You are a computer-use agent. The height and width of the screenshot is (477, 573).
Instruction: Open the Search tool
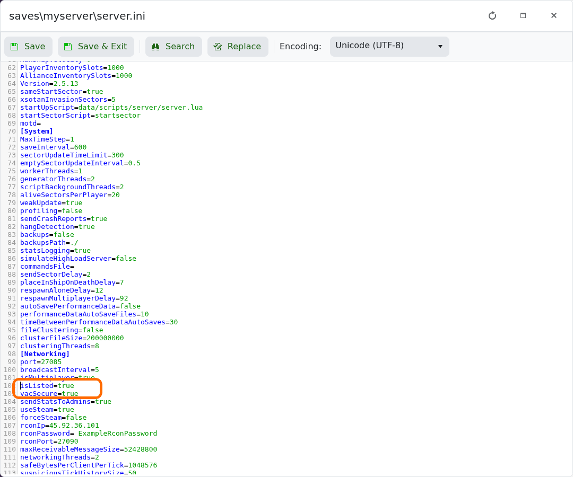[173, 46]
